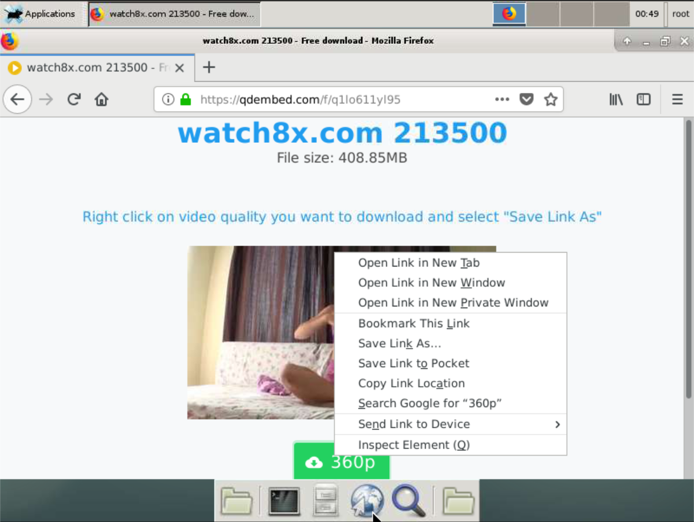Reload the current page
Image resolution: width=694 pixels, height=522 pixels.
coord(73,100)
